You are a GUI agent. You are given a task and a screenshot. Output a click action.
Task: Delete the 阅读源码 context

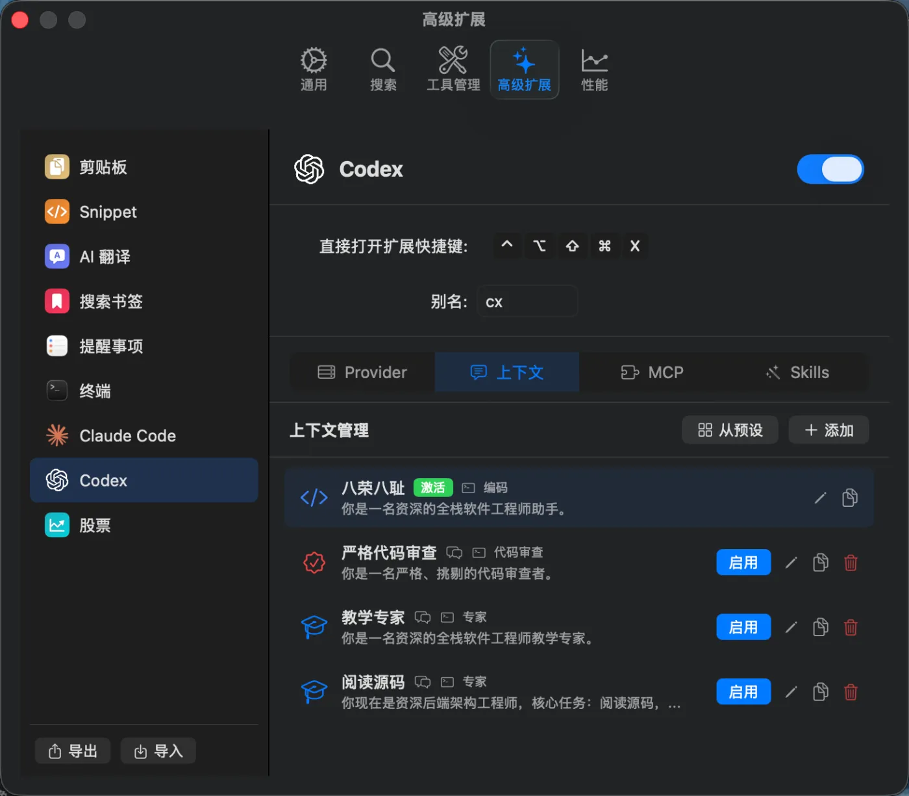click(851, 692)
